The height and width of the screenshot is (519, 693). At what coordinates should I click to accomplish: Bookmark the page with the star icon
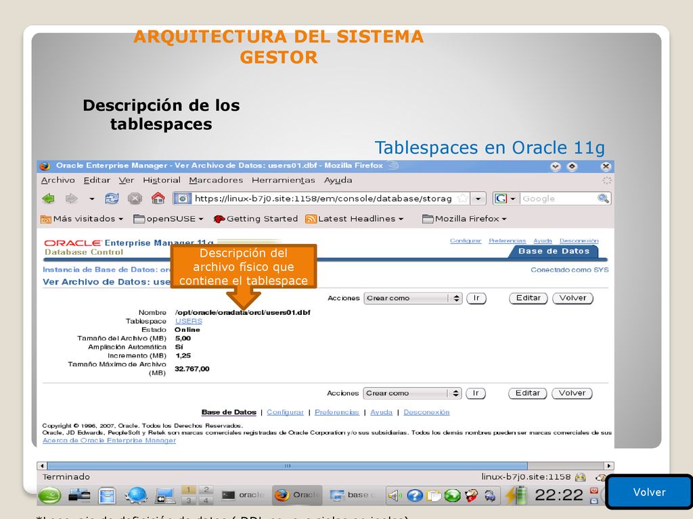pos(462,199)
